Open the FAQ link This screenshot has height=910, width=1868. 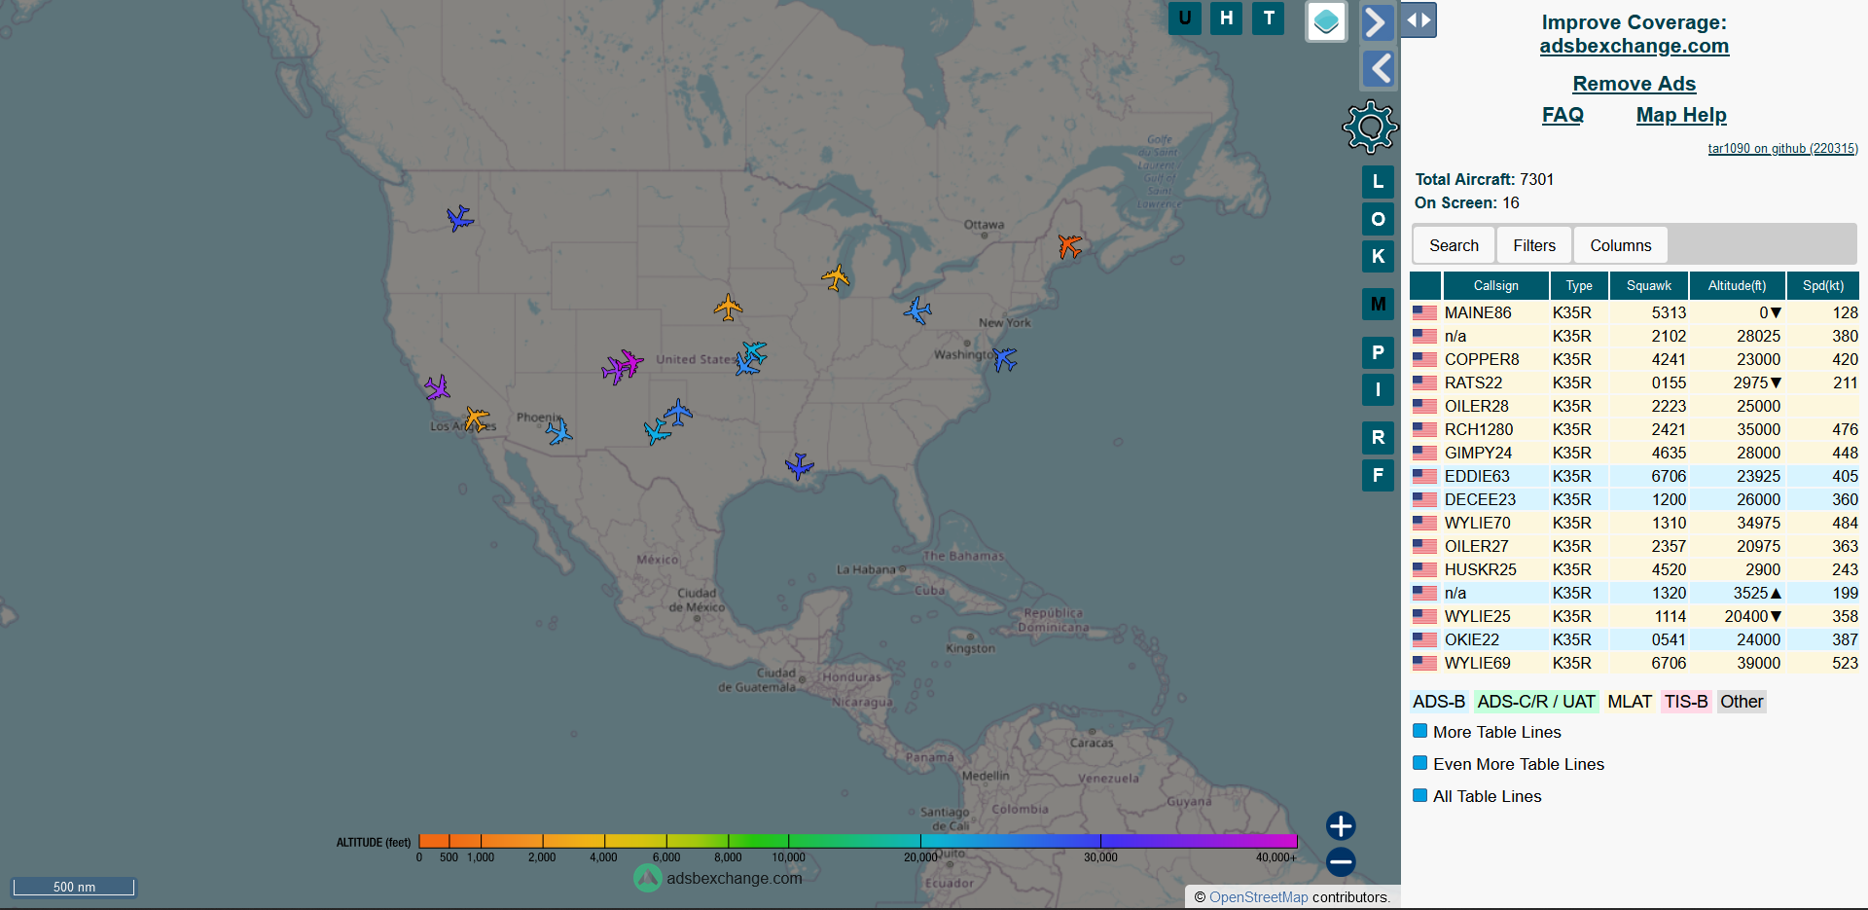coord(1563,115)
